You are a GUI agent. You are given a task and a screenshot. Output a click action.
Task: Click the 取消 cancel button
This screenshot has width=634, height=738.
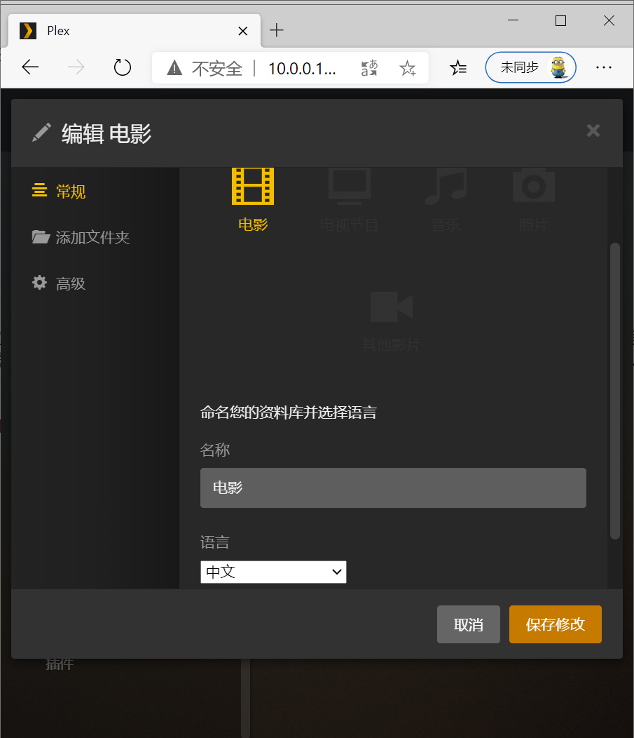pos(468,624)
